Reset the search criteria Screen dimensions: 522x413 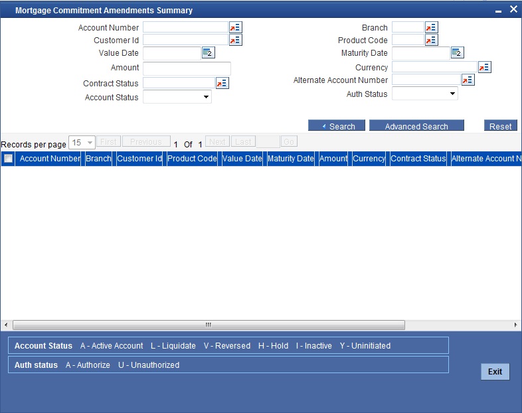click(x=500, y=125)
